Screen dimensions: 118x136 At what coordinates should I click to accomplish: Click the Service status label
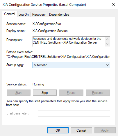click(x=17, y=84)
